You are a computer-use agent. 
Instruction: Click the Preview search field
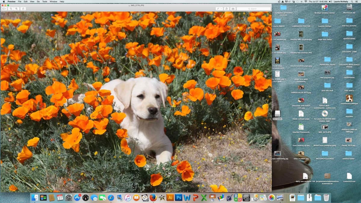click(253, 9)
